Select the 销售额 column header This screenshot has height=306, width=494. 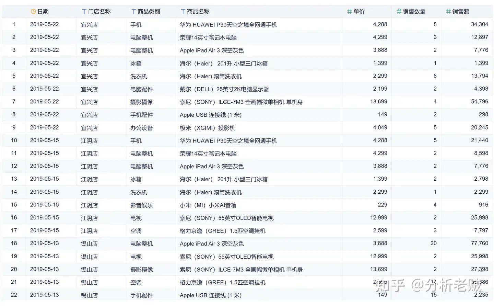467,12
